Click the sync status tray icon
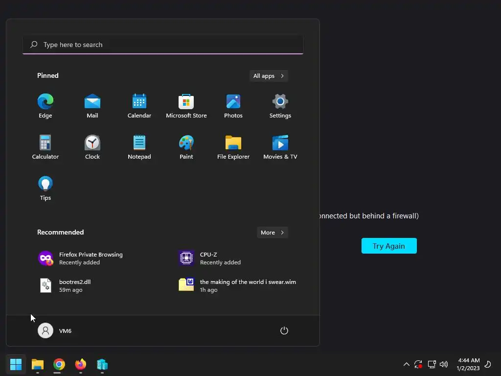This screenshot has width=501, height=376. pos(418,364)
